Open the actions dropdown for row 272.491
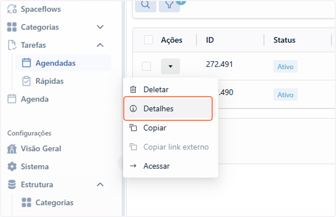 170,66
